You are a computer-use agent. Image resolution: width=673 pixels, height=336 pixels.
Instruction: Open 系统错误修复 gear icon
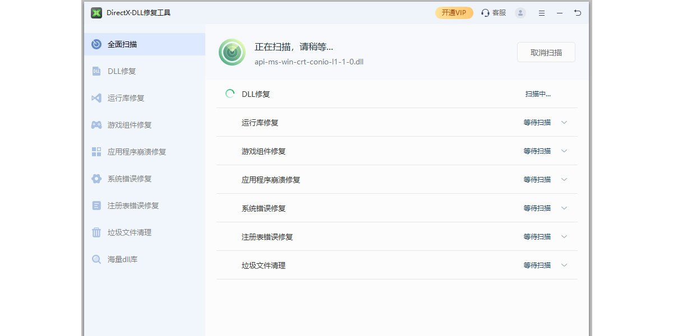click(x=96, y=179)
